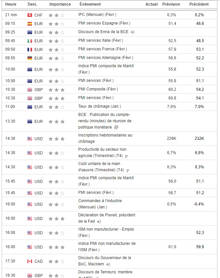Open the PMI services Allemagne event link
This screenshot has width=220, height=278.
[x=106, y=58]
